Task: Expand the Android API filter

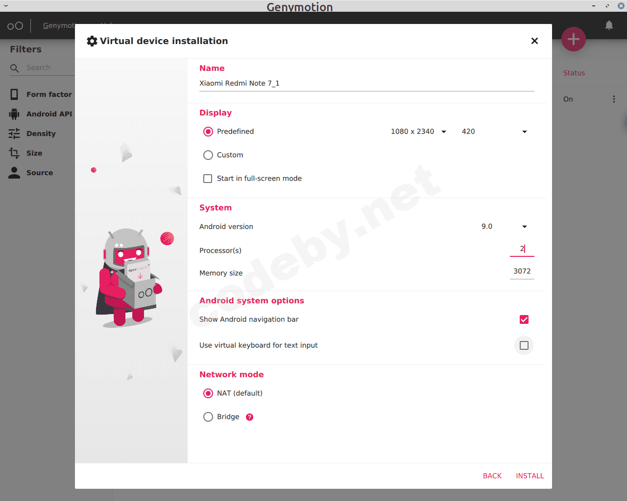Action: (x=49, y=114)
